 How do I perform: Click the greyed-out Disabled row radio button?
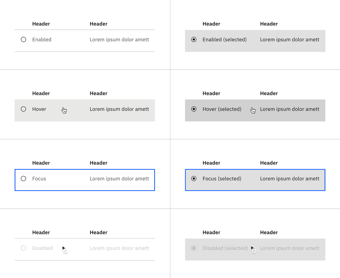pyautogui.click(x=23, y=248)
